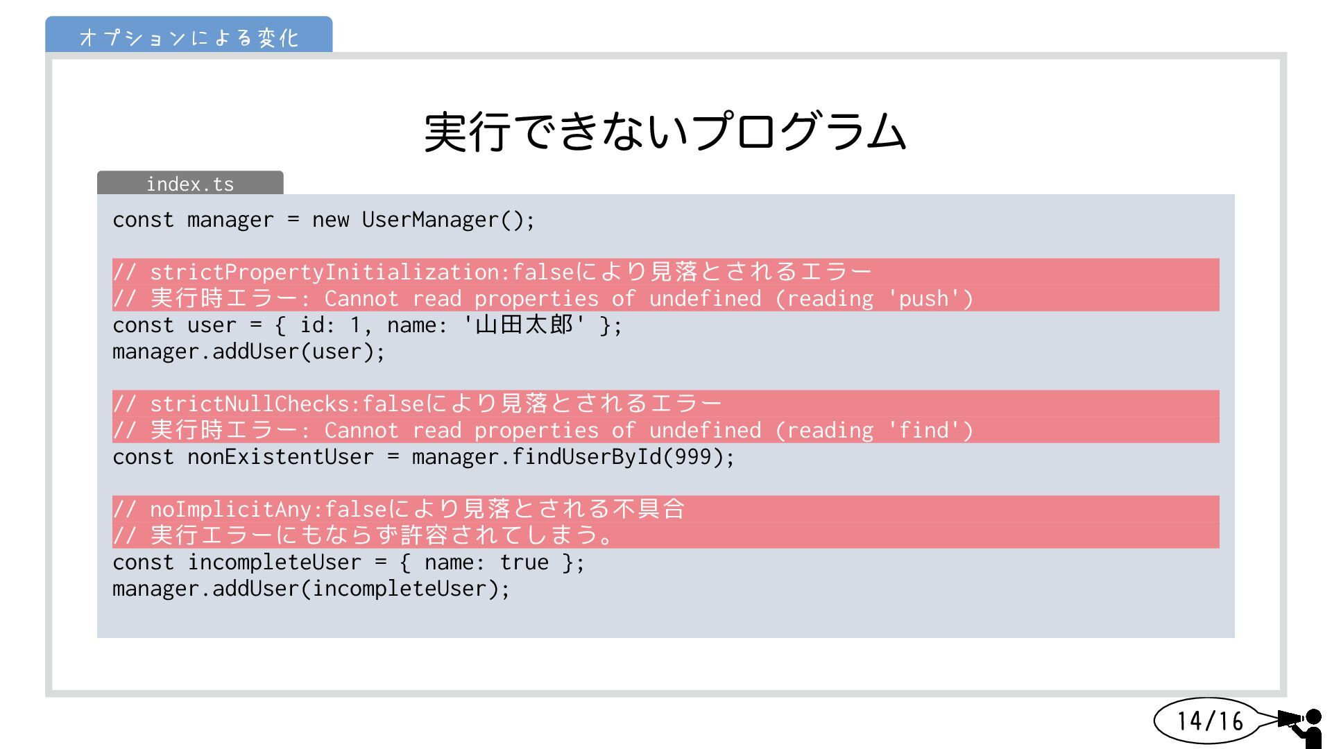Click the noImplicitAny:false comment line
Viewport: 1332px width, 749px height.
[398, 509]
